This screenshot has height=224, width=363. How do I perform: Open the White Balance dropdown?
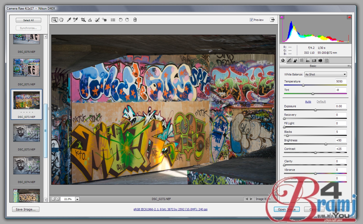pyautogui.click(x=325, y=74)
